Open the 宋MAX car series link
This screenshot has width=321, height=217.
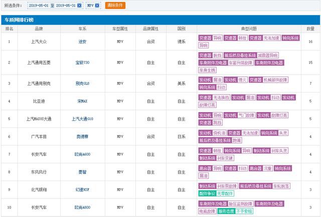tap(82, 101)
